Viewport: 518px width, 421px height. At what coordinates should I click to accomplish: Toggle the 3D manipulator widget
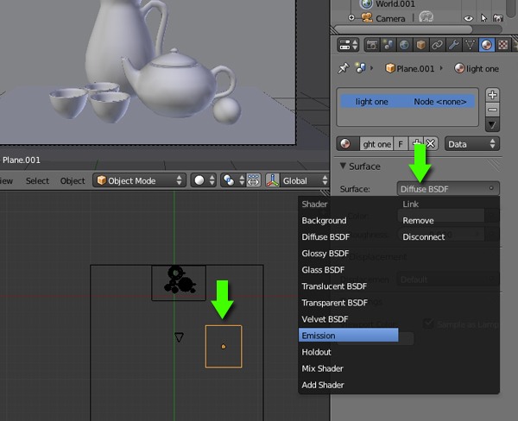[273, 180]
